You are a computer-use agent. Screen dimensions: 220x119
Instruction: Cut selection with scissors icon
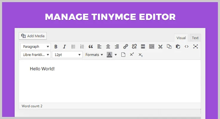click(x=160, y=47)
